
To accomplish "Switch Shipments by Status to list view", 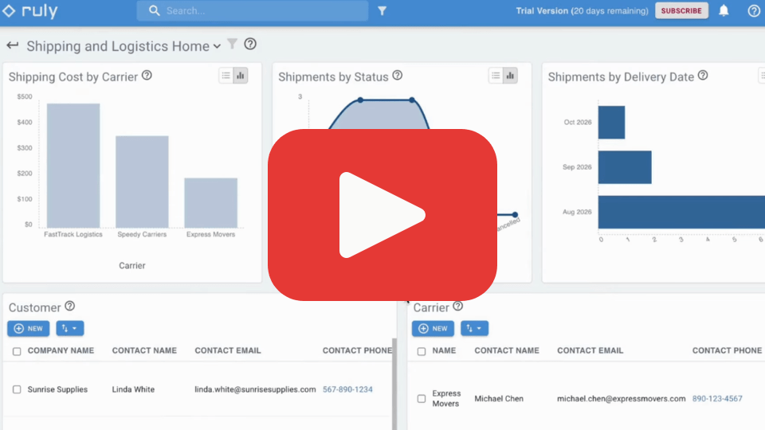I will click(x=496, y=76).
